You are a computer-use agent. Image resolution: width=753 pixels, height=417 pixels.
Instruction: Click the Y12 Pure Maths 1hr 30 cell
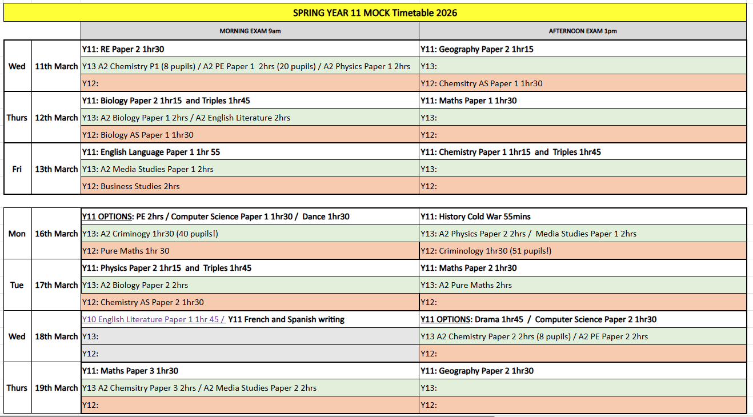pos(126,251)
